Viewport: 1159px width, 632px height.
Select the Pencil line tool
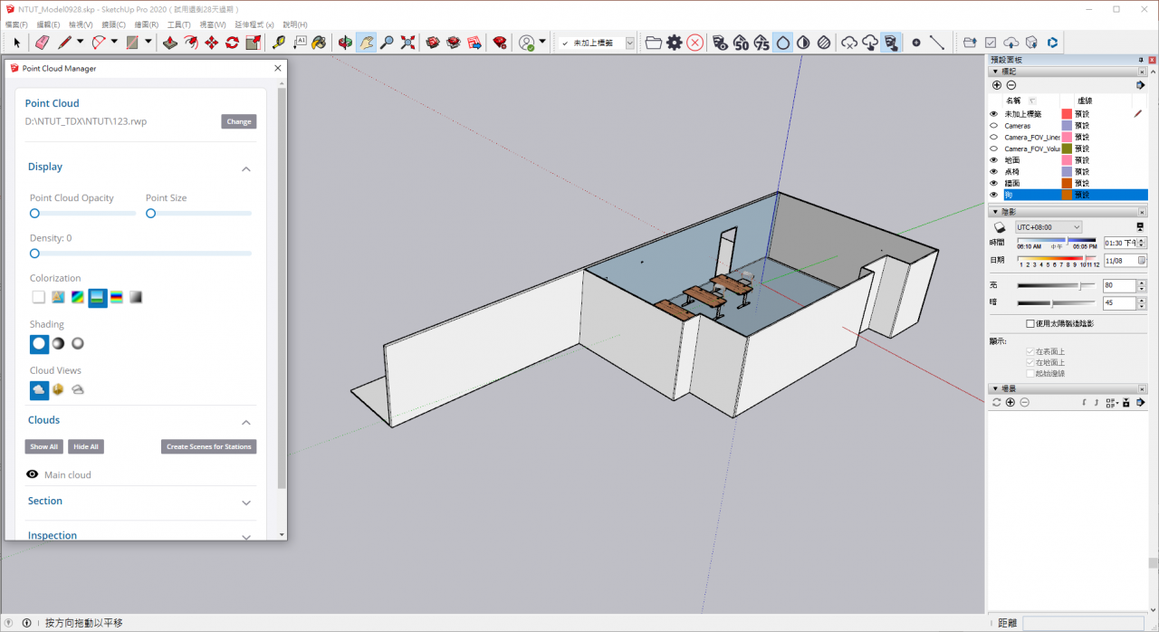[x=64, y=43]
